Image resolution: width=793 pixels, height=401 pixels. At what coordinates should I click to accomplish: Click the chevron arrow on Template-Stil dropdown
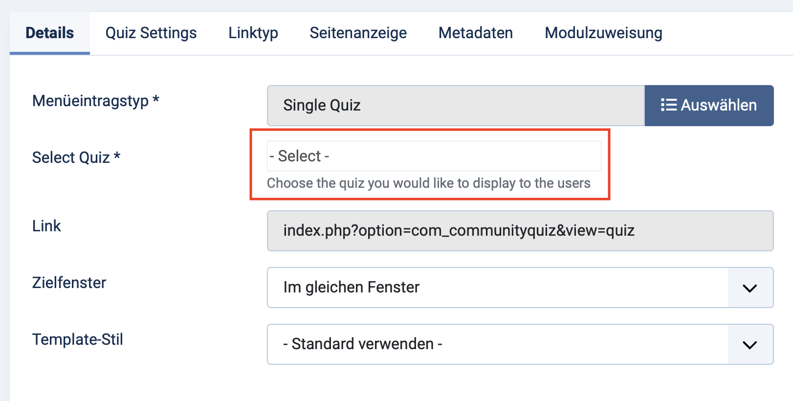(x=750, y=345)
